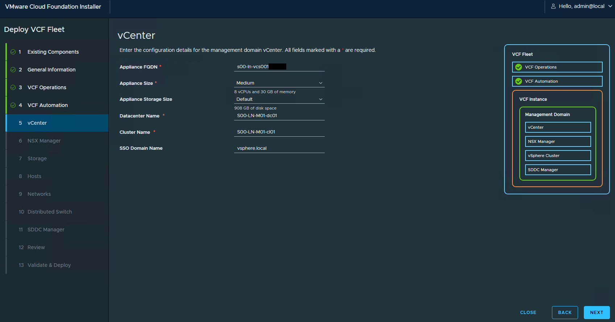Screen dimensions: 615x322
Task: Select the current step 5 vCenter
Action: tap(57, 123)
